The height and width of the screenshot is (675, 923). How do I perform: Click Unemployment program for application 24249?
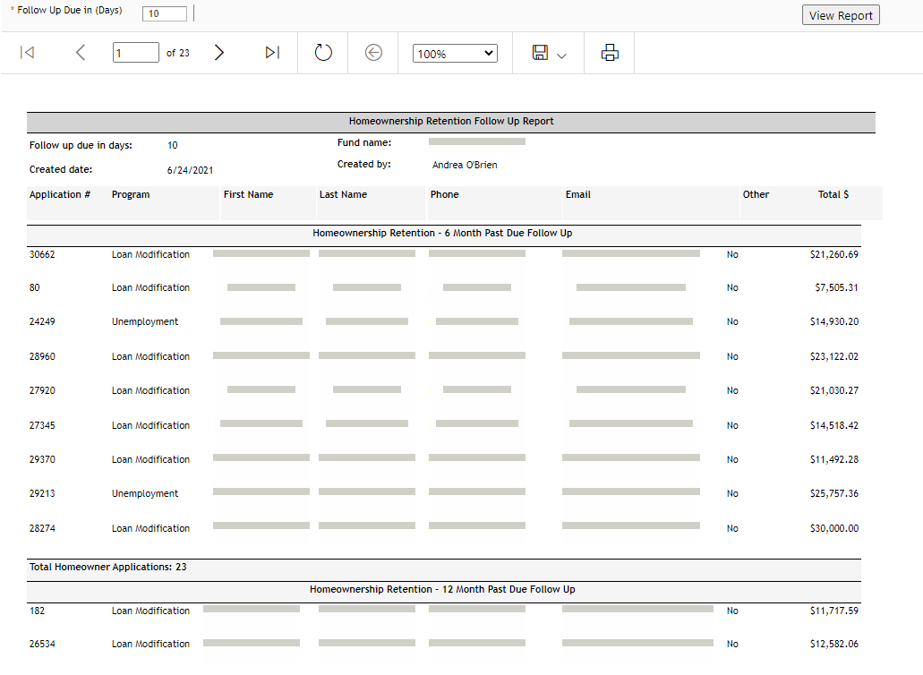(145, 321)
